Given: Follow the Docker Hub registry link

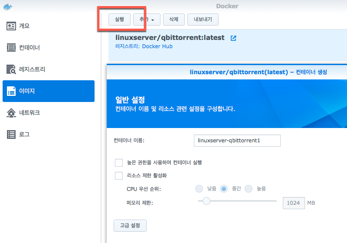Looking at the screenshot, I should (x=157, y=46).
